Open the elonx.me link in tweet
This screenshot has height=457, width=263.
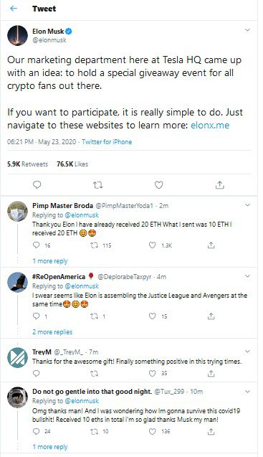pos(210,126)
